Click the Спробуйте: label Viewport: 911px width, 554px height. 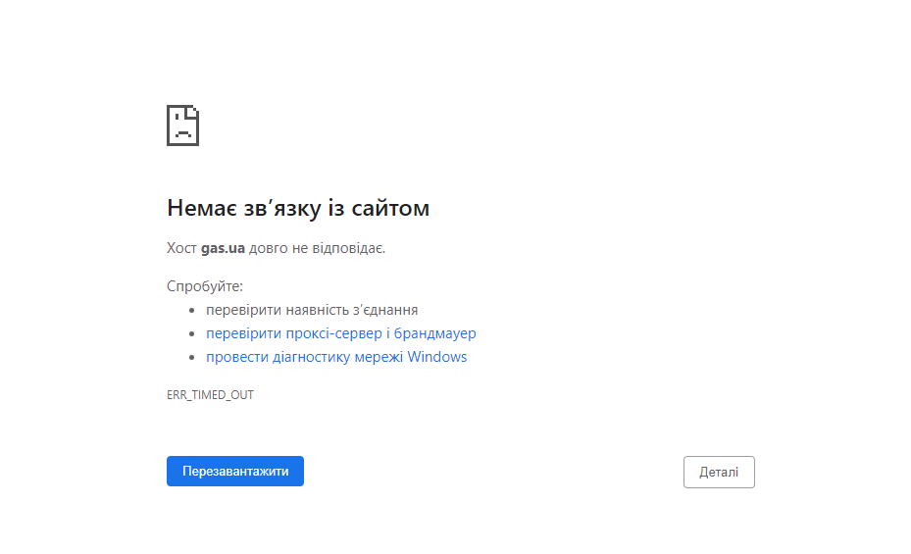204,286
